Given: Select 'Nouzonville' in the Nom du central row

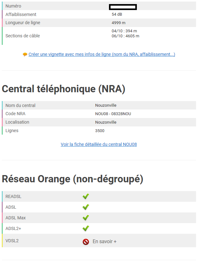Looking at the screenshot, I should [x=106, y=105].
